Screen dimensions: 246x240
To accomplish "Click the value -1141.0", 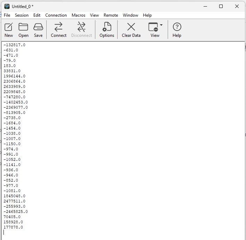I will pyautogui.click(x=12, y=165).
